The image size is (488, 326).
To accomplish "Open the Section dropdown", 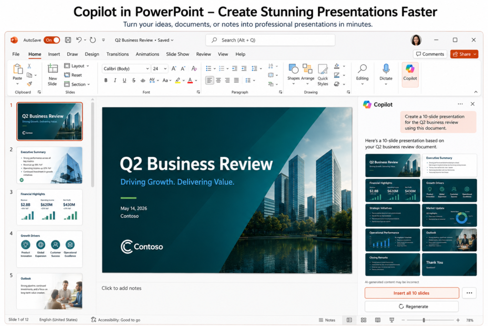I will point(77,84).
